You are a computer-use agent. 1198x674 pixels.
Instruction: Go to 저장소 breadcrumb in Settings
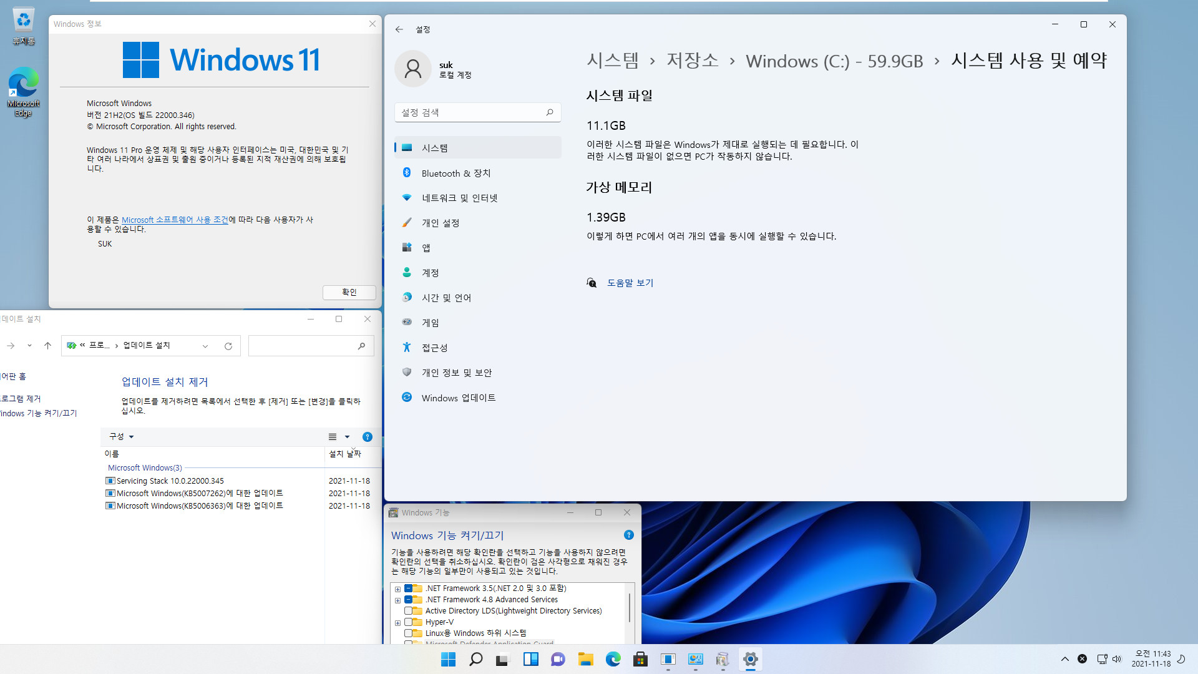pyautogui.click(x=693, y=60)
